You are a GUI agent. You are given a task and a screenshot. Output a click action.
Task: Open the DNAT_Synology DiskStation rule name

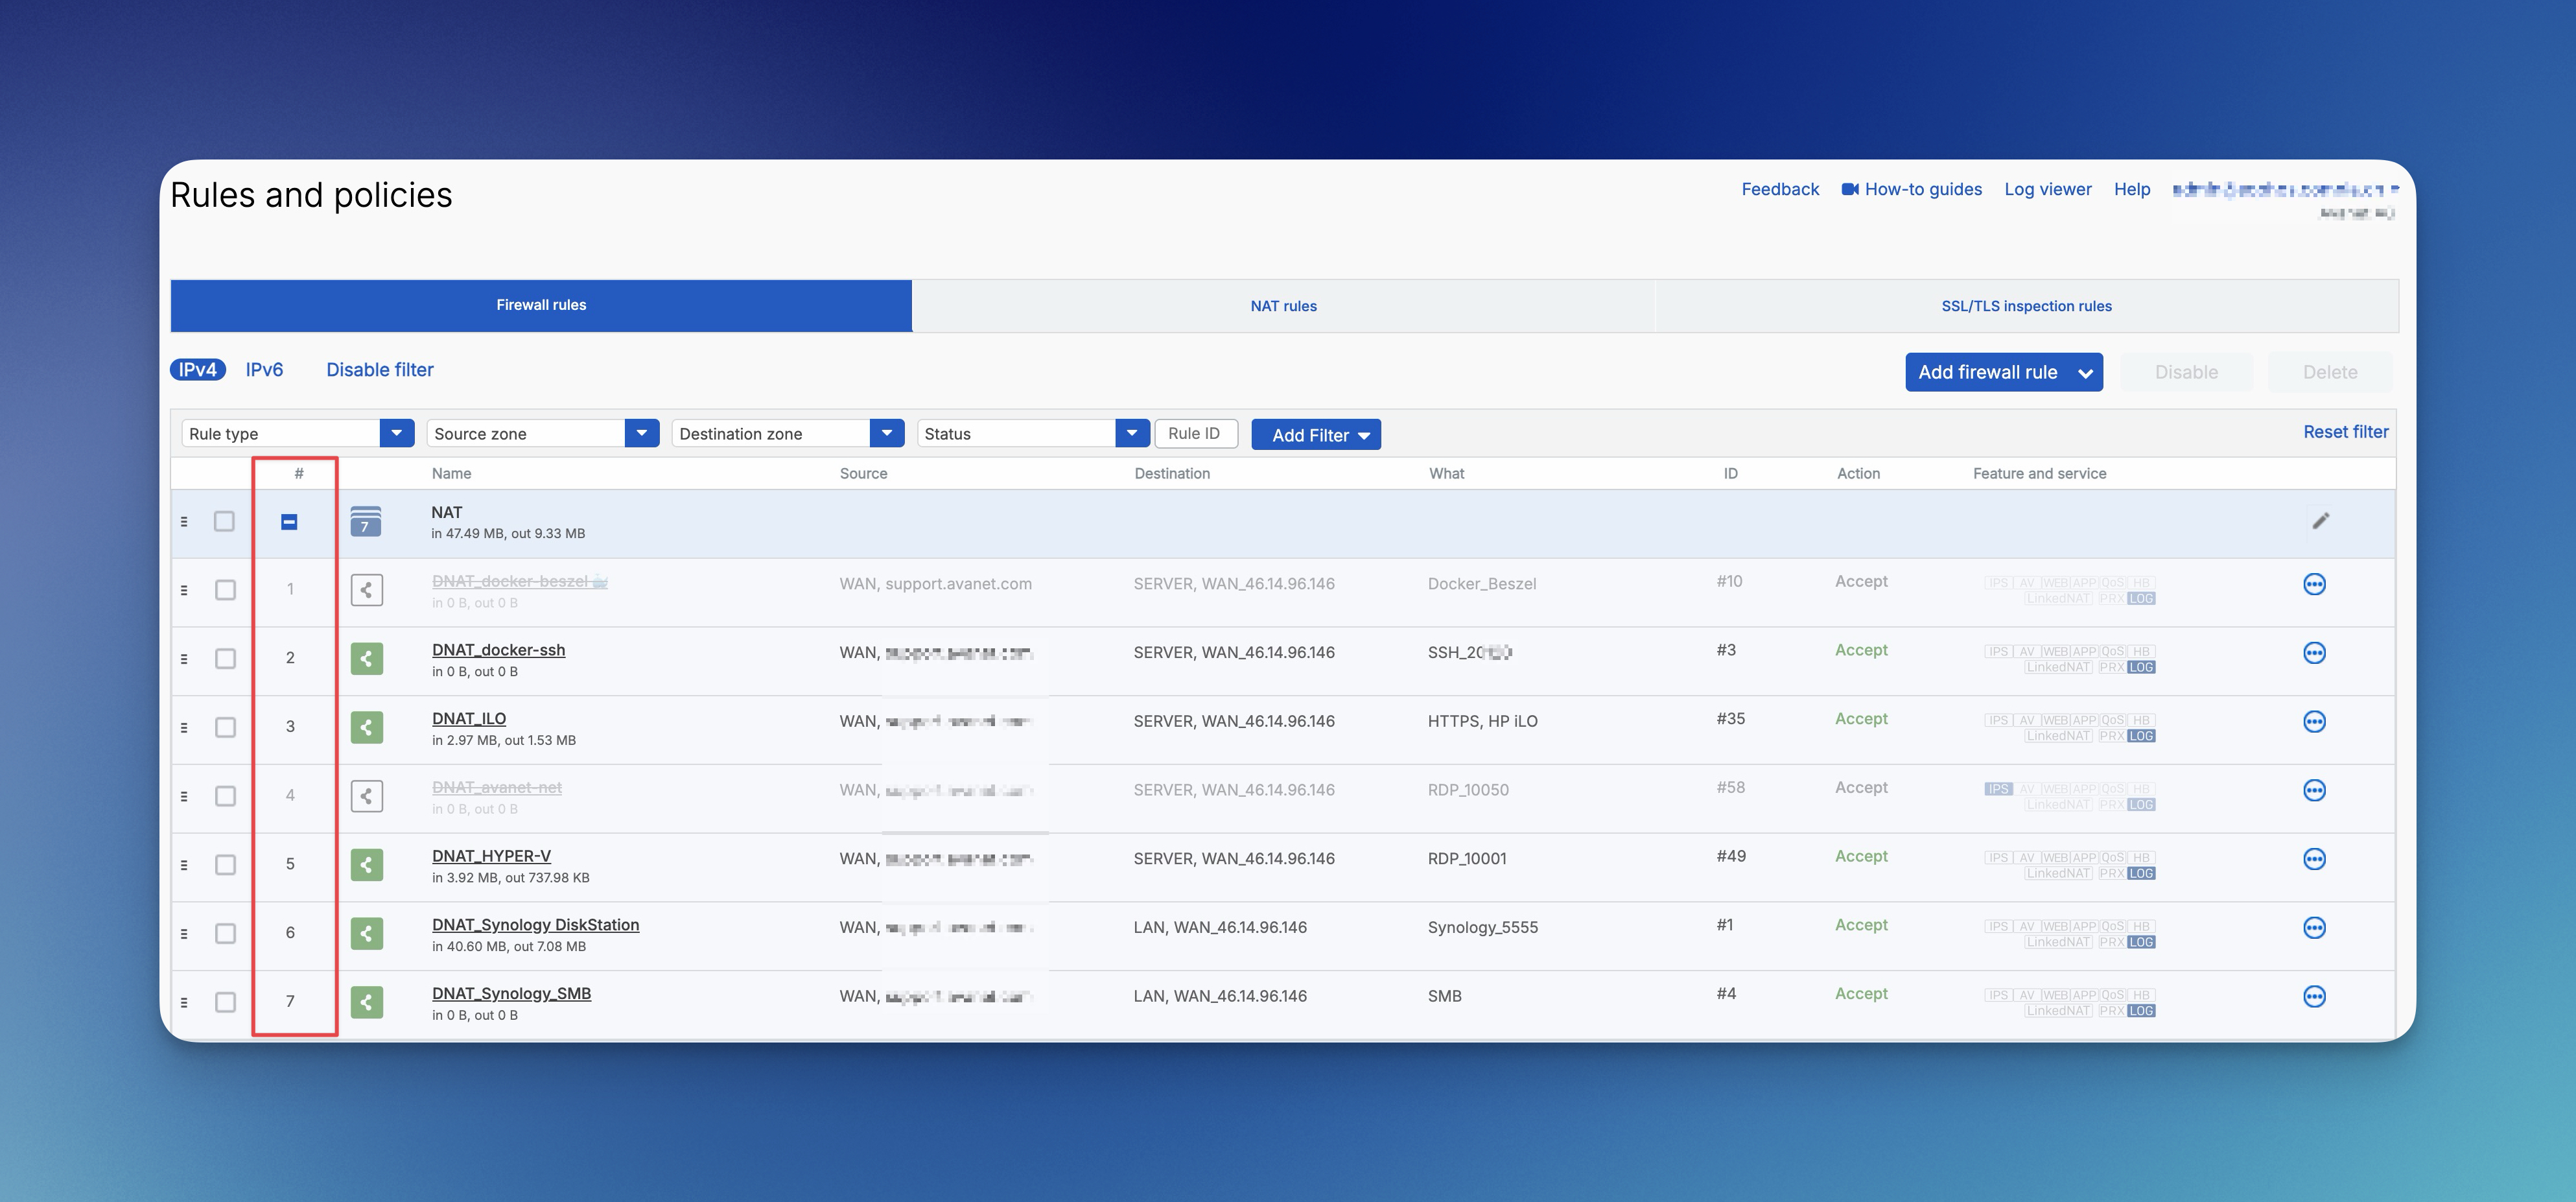tap(535, 925)
